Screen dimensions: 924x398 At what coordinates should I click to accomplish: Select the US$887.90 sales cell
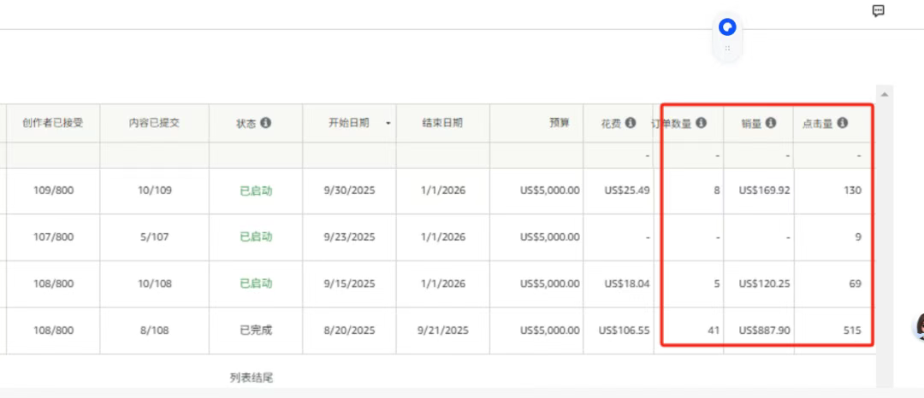point(764,330)
